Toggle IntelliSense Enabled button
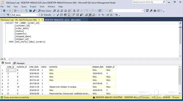The width and height of the screenshot is (183, 101). (69, 15)
